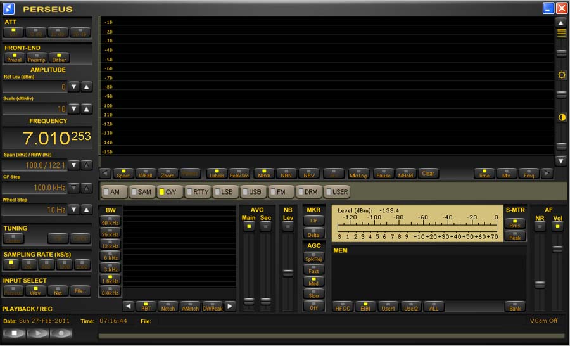Select FM demodulation mode
This screenshot has width=570, height=346.
(x=281, y=192)
